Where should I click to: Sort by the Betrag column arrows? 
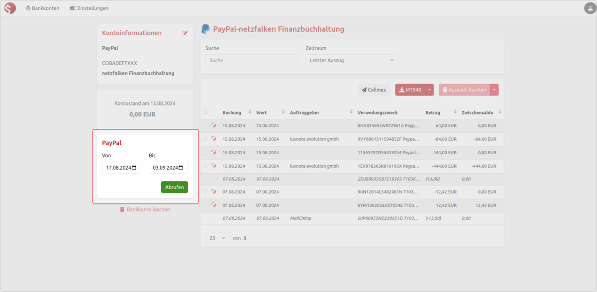click(455, 112)
